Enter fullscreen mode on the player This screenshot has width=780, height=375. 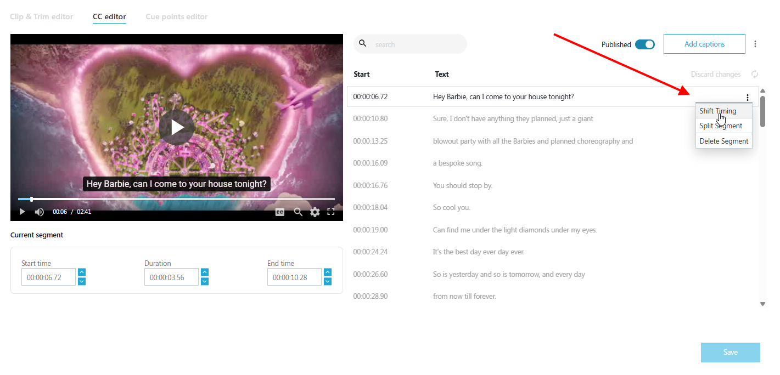(x=331, y=211)
